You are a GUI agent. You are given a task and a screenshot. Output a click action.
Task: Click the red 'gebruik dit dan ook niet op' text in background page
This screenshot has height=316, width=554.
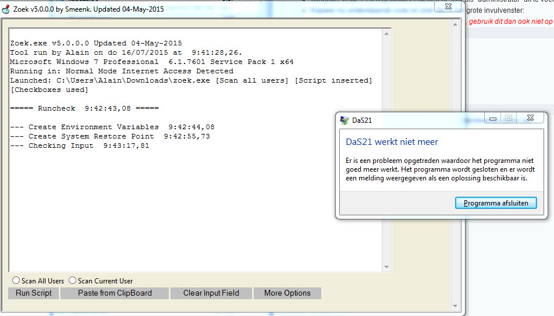click(x=510, y=22)
